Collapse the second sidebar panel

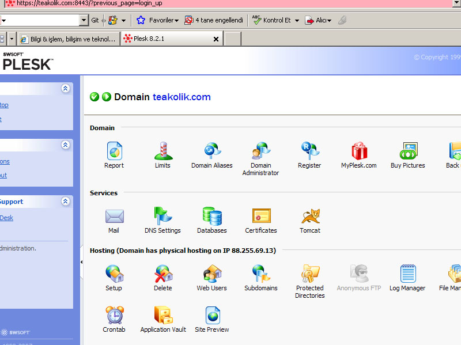tap(65, 145)
